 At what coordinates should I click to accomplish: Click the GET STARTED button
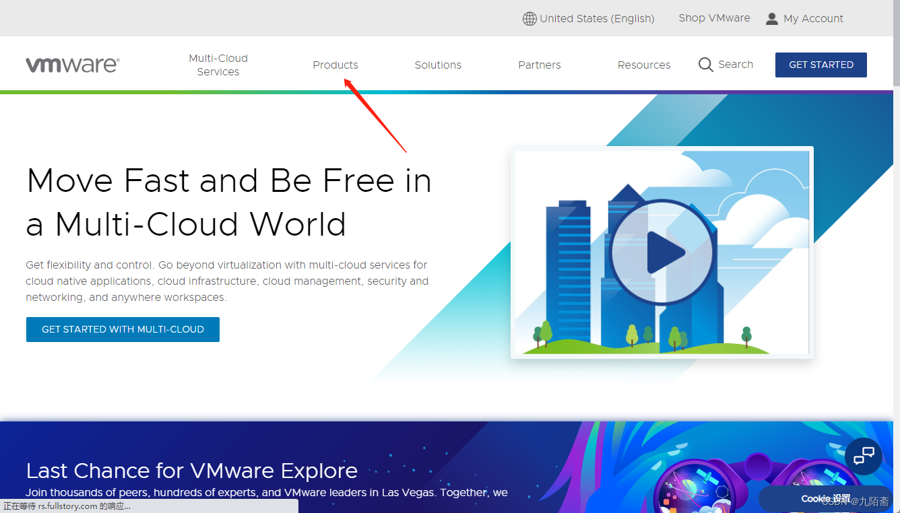[821, 65]
